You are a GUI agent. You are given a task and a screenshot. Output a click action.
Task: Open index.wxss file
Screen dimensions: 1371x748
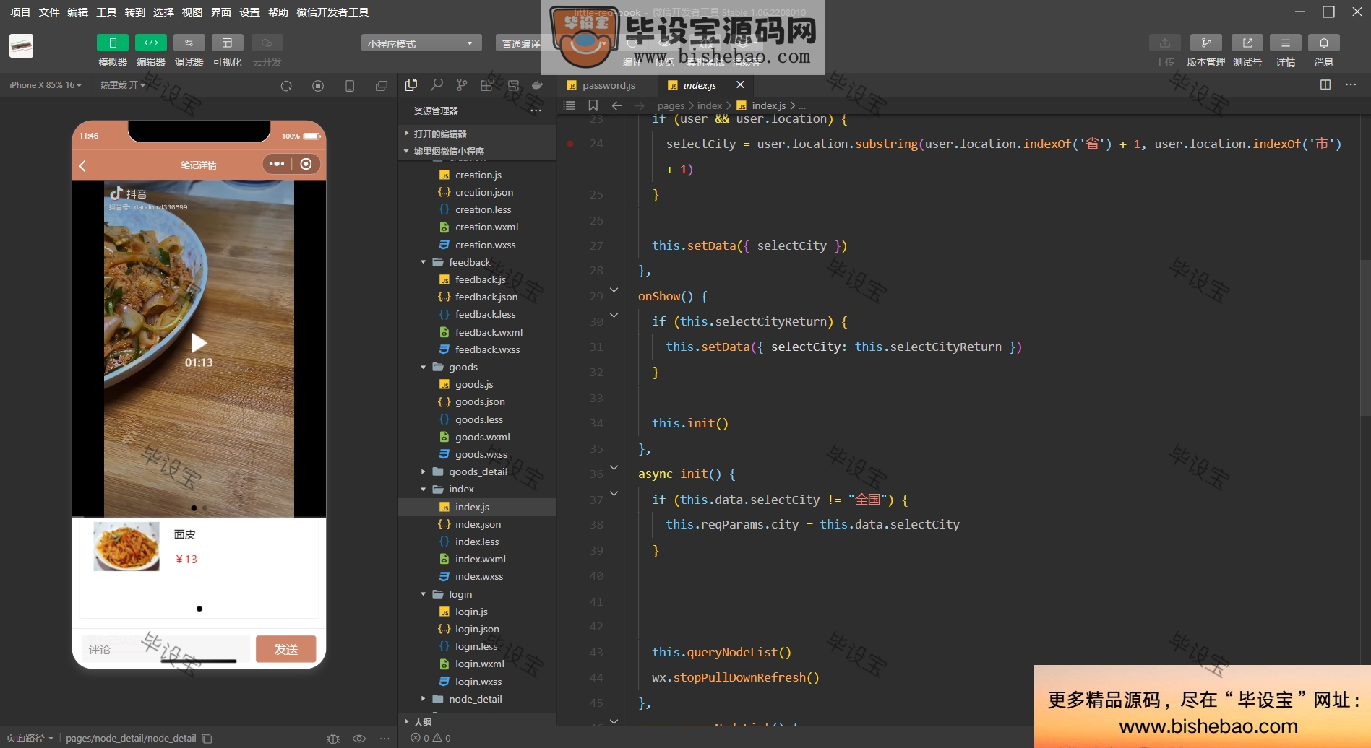[x=478, y=576]
